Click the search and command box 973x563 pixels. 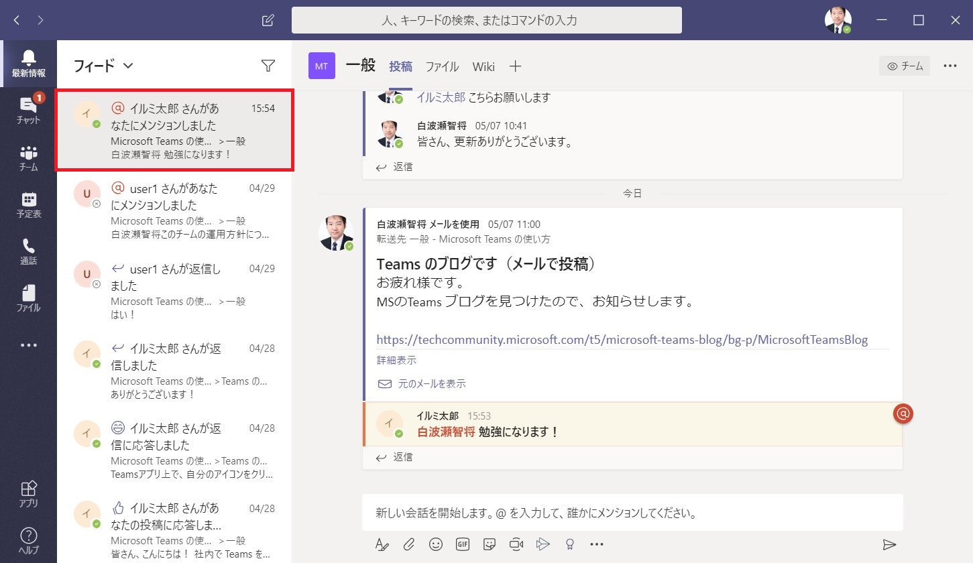tap(487, 20)
